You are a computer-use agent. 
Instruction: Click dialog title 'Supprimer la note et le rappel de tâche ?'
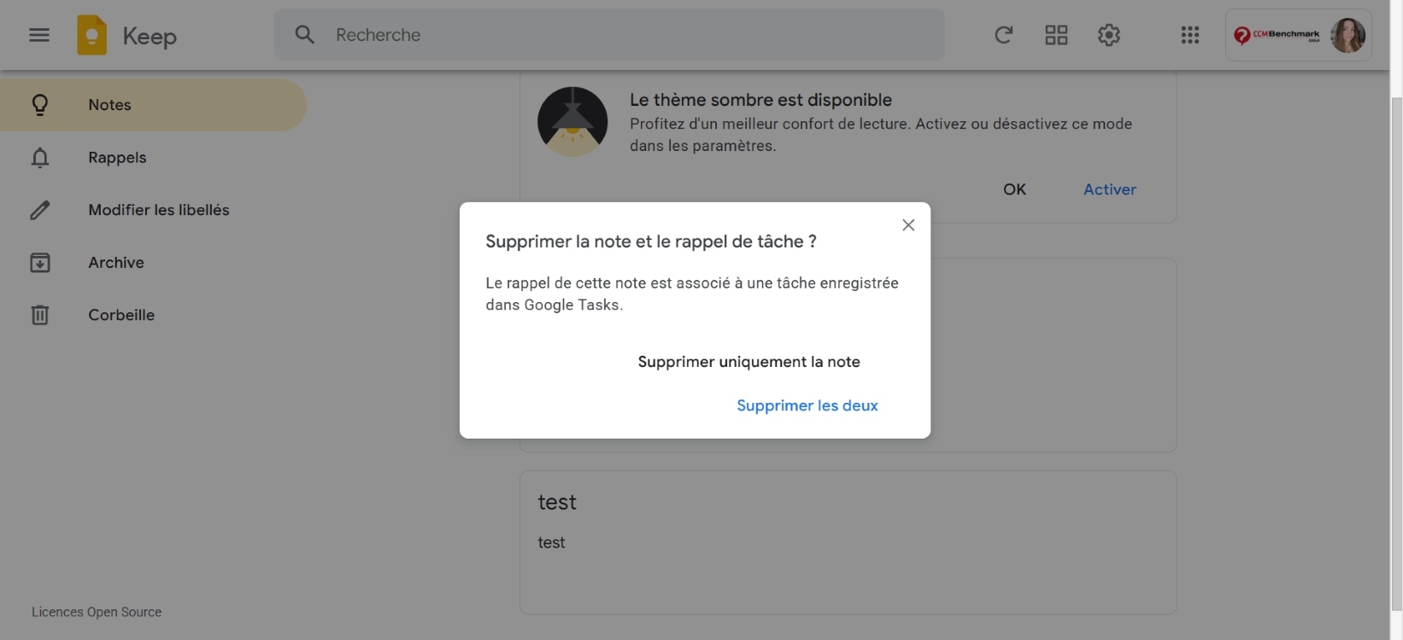tap(651, 241)
